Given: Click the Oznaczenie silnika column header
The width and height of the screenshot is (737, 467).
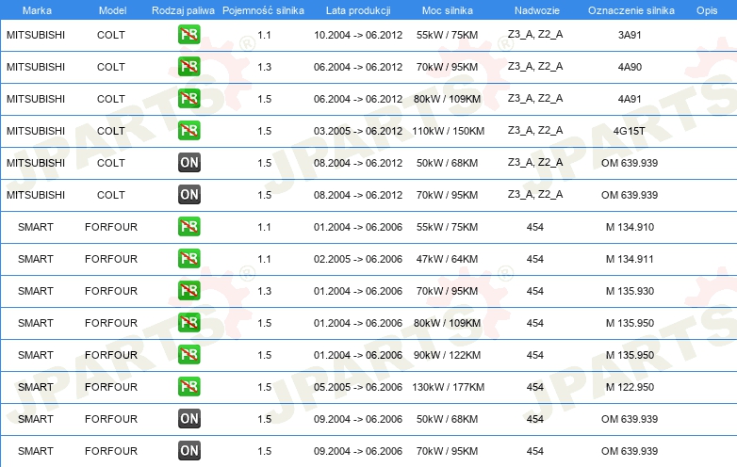Looking at the screenshot, I should tap(631, 10).
